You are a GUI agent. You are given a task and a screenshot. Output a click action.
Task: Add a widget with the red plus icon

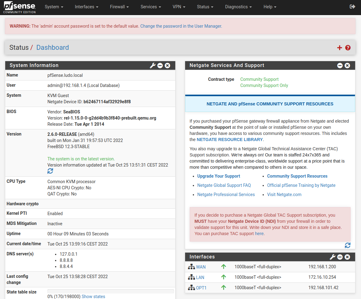point(339,48)
